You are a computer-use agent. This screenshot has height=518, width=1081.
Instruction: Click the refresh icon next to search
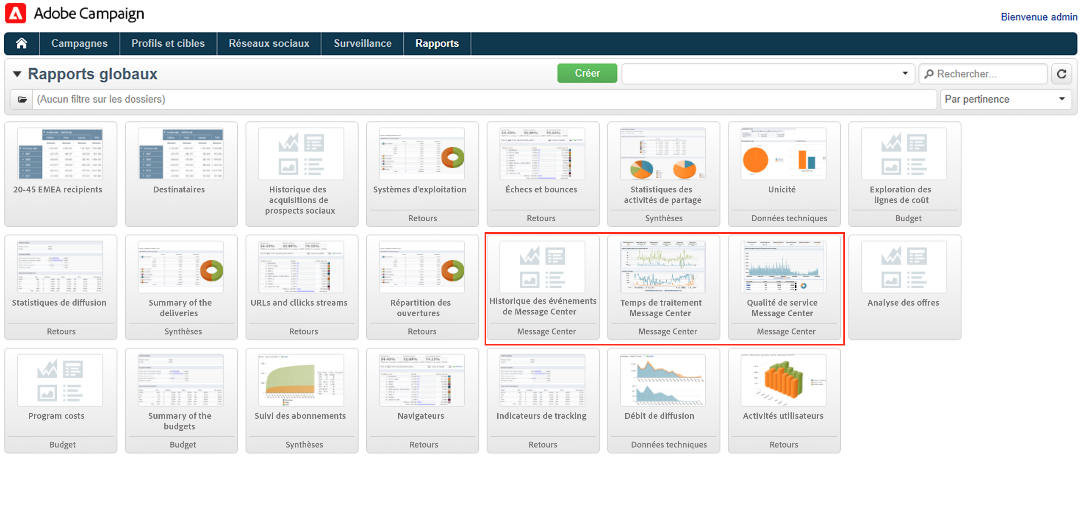click(x=1062, y=74)
